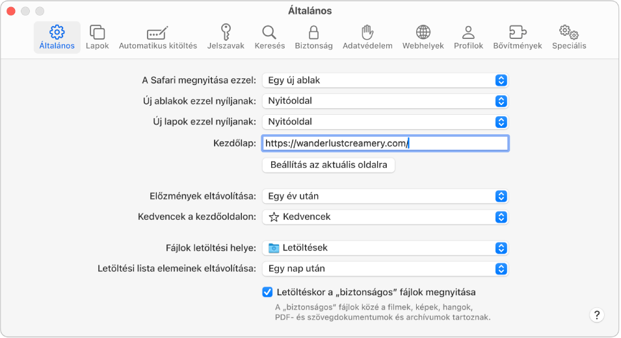Open the Profilok person pane
Viewport: 621px width, 338px height.
469,38
